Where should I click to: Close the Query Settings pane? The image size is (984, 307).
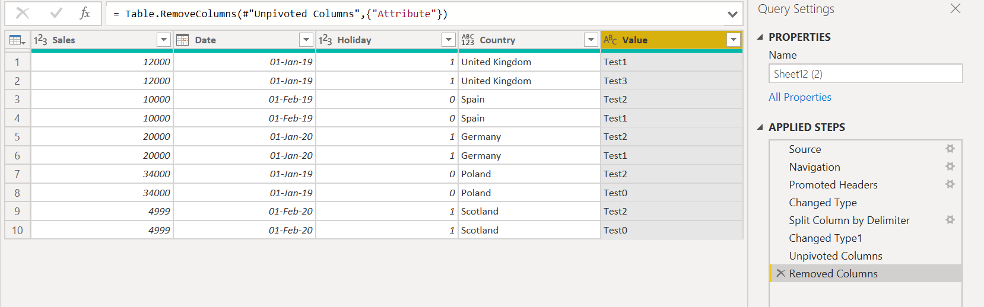pos(956,8)
